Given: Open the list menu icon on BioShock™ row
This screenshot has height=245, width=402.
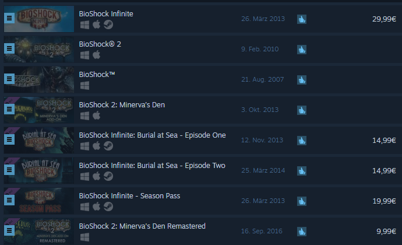Looking at the screenshot, I should point(9,79).
